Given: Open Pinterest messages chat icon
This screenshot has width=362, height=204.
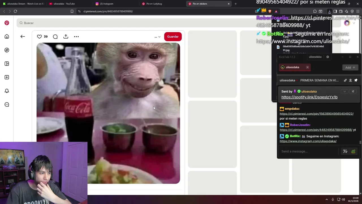Looking at the screenshot, I should (x=7, y=105).
